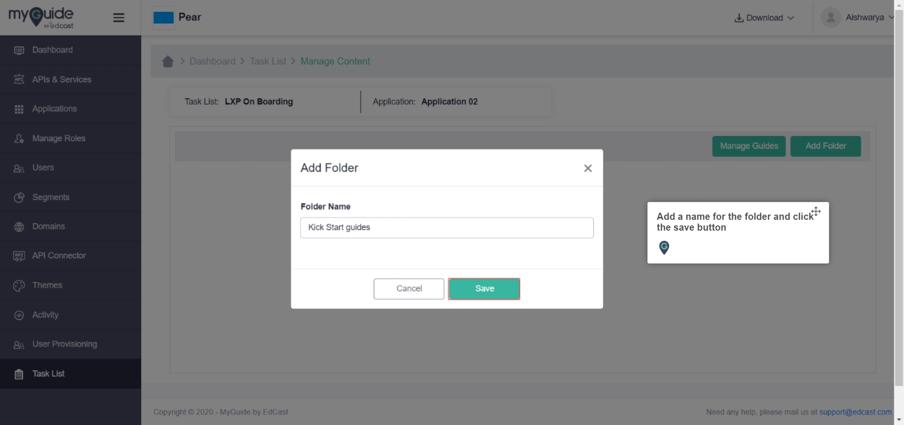Viewport: 904px width, 425px height.
Task: Click the move handle on tooltip
Action: point(816,211)
